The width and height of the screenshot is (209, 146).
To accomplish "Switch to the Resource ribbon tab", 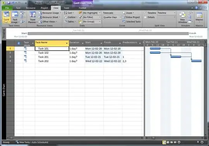I will [x=31, y=8].
